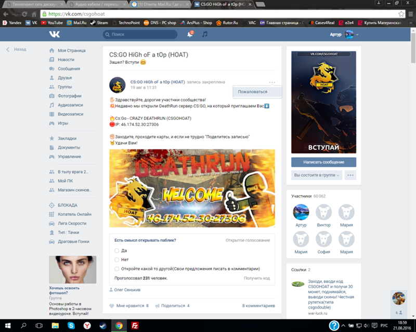
Task: Click the VK logo in header
Action: (55, 34)
